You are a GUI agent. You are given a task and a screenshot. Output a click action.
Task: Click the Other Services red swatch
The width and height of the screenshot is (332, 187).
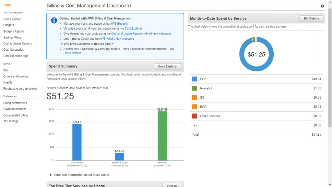point(195,116)
